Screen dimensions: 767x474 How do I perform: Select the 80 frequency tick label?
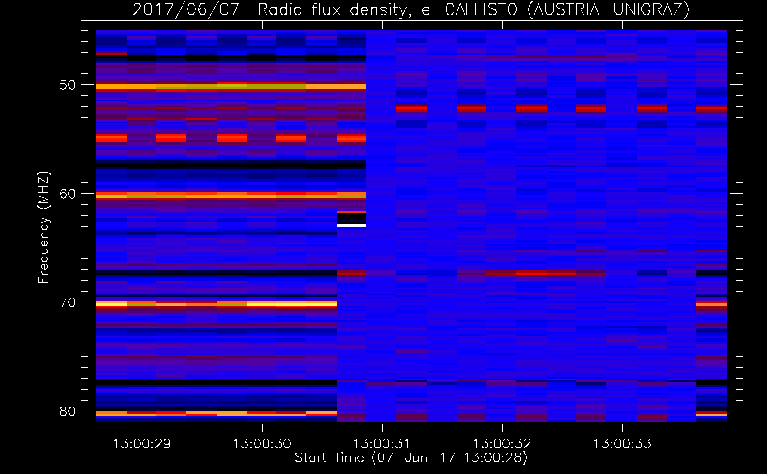click(68, 411)
